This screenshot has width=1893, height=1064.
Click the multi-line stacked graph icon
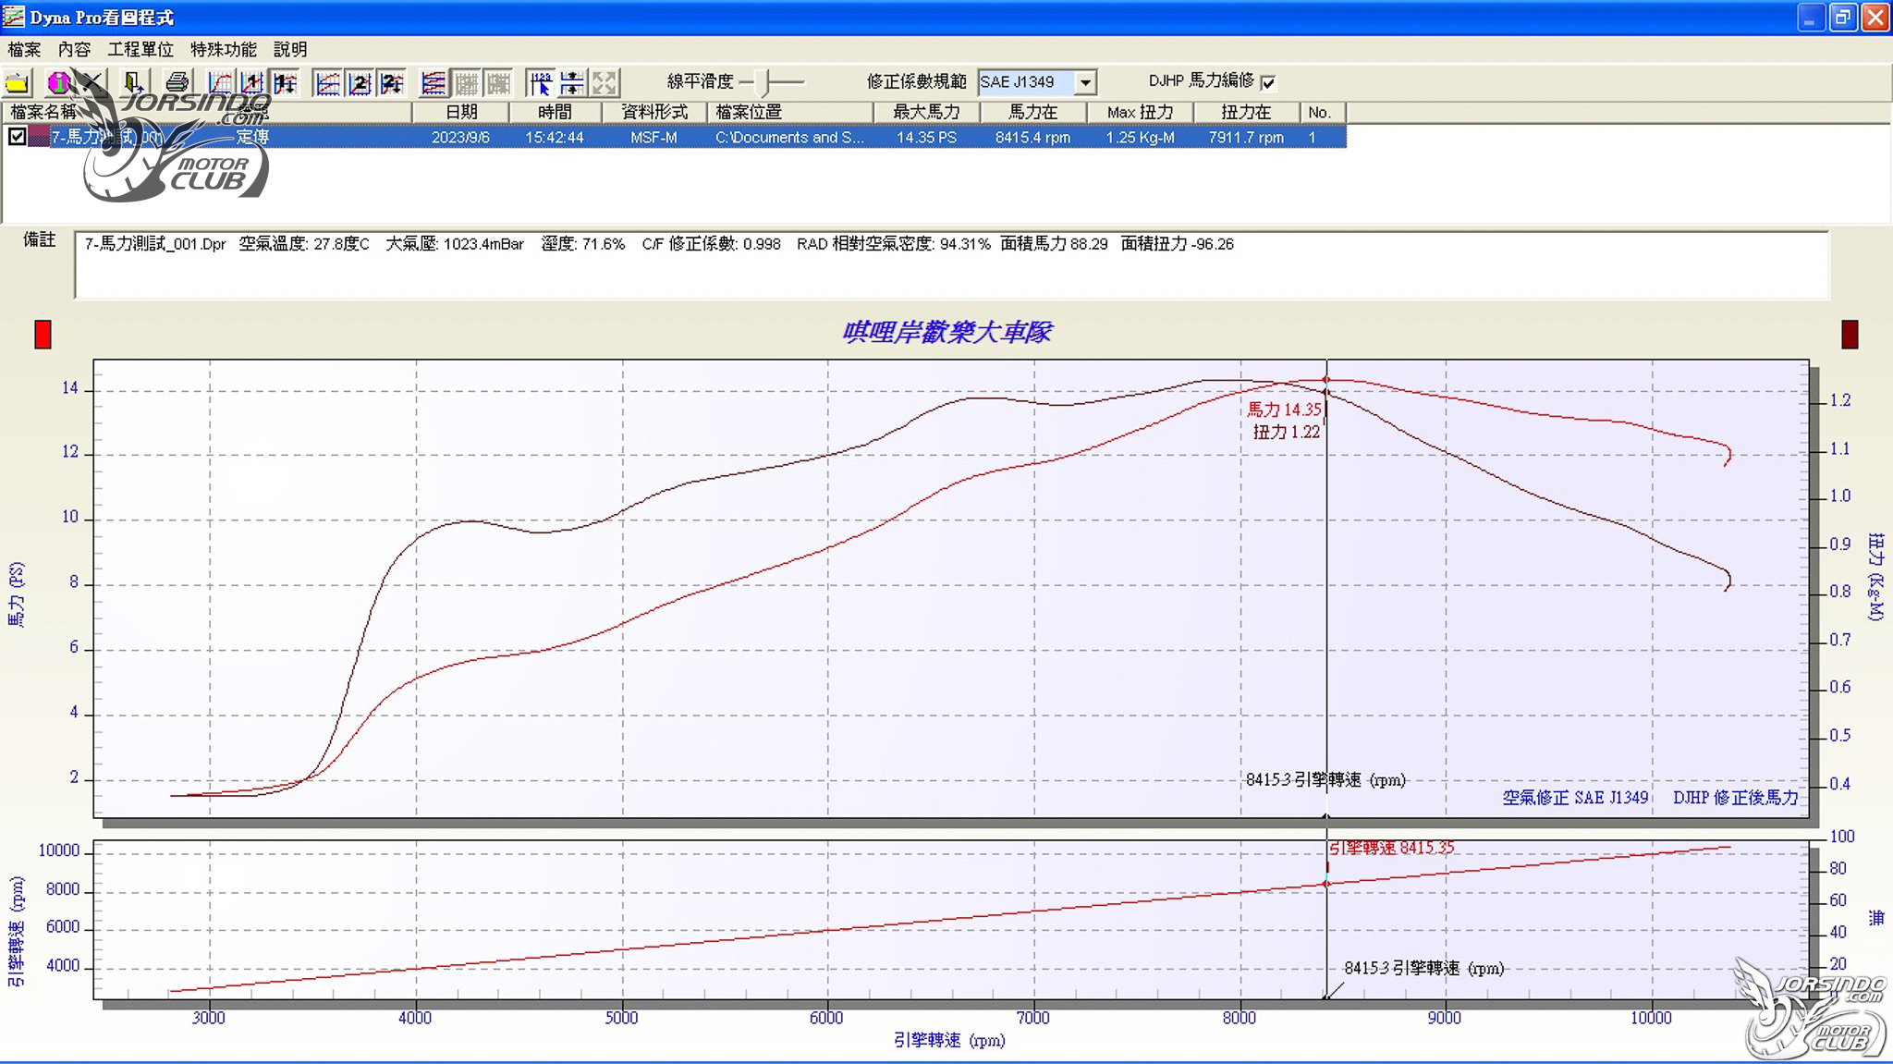click(434, 83)
